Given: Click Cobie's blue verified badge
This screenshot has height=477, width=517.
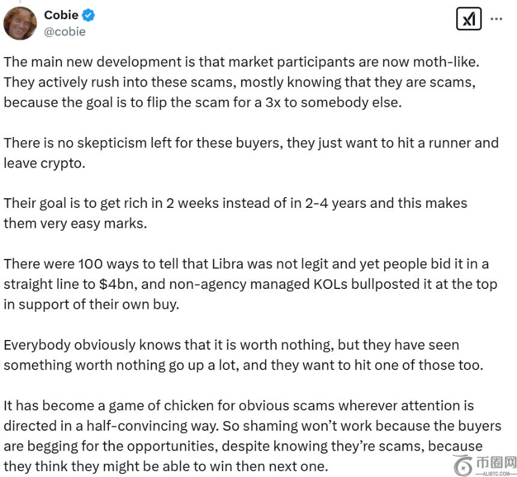Looking at the screenshot, I should click(89, 15).
